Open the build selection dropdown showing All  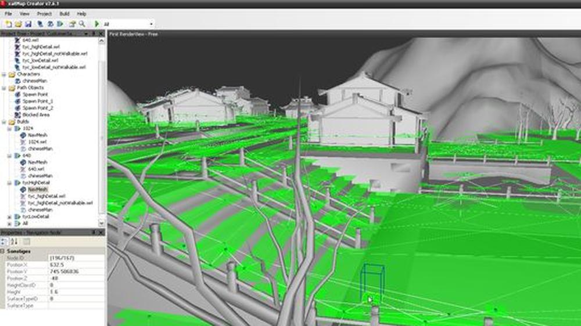127,24
